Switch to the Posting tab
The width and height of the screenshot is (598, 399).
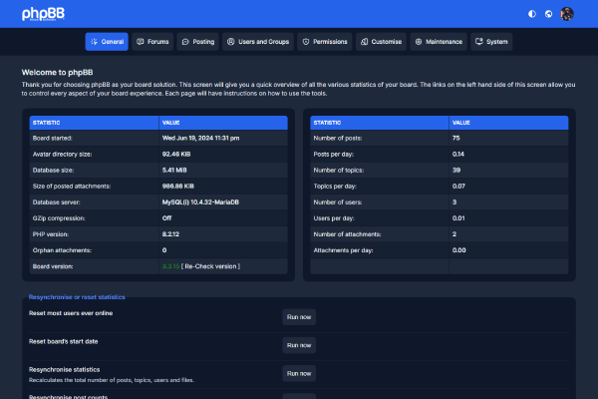pyautogui.click(x=198, y=42)
